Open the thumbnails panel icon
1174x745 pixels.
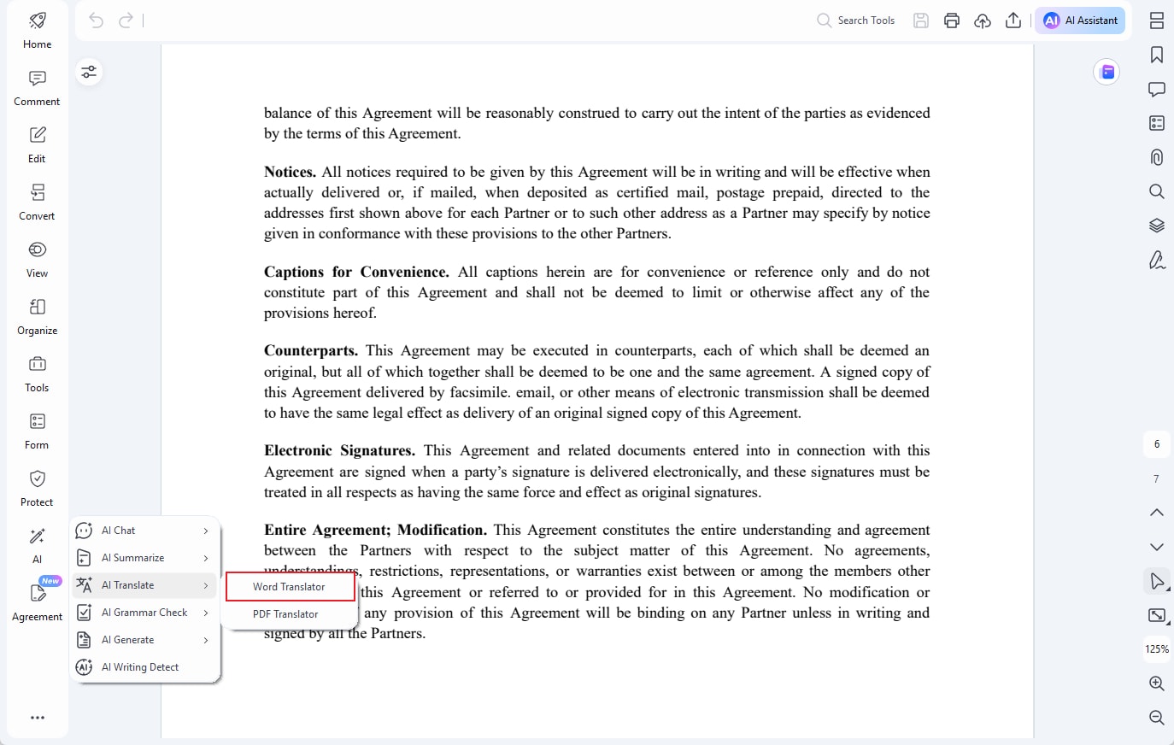click(1157, 21)
